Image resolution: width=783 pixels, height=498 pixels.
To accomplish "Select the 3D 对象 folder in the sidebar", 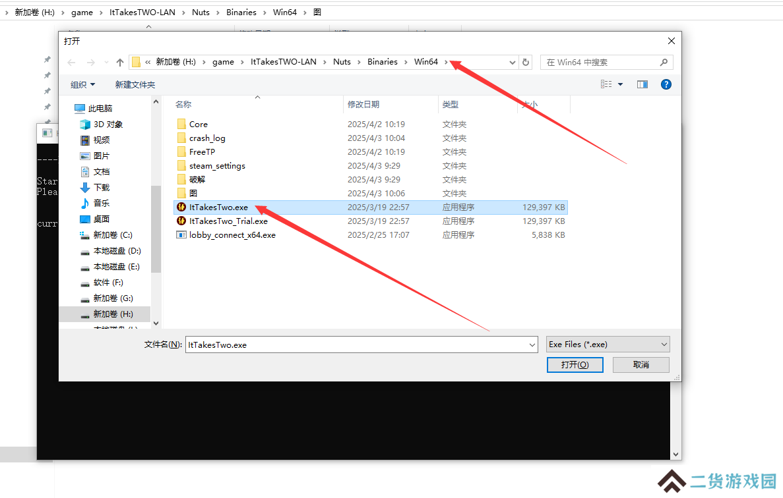I will [102, 124].
